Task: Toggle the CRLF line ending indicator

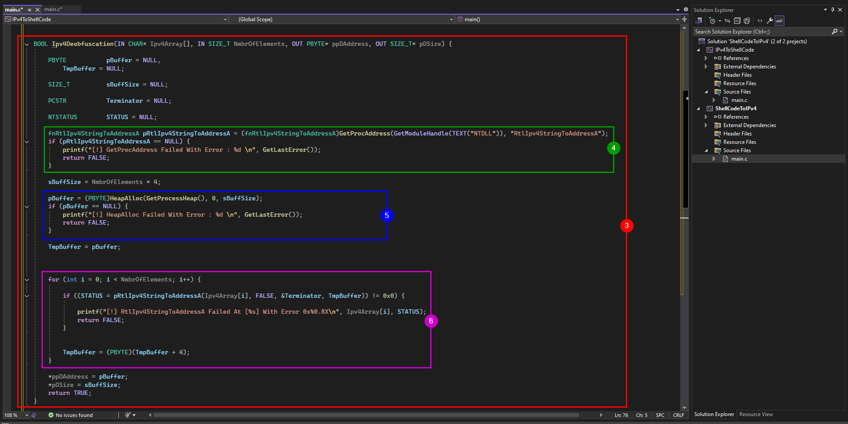Action: click(678, 415)
